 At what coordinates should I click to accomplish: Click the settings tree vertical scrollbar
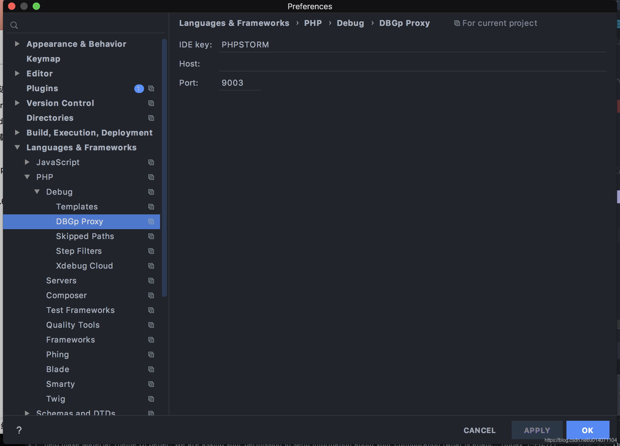164,168
